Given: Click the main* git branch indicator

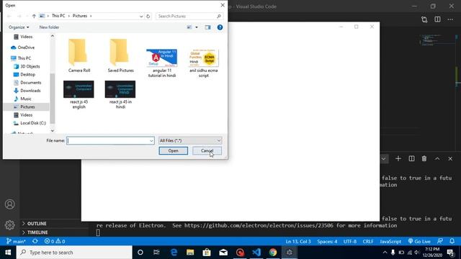Looking at the screenshot, I should tap(16, 242).
